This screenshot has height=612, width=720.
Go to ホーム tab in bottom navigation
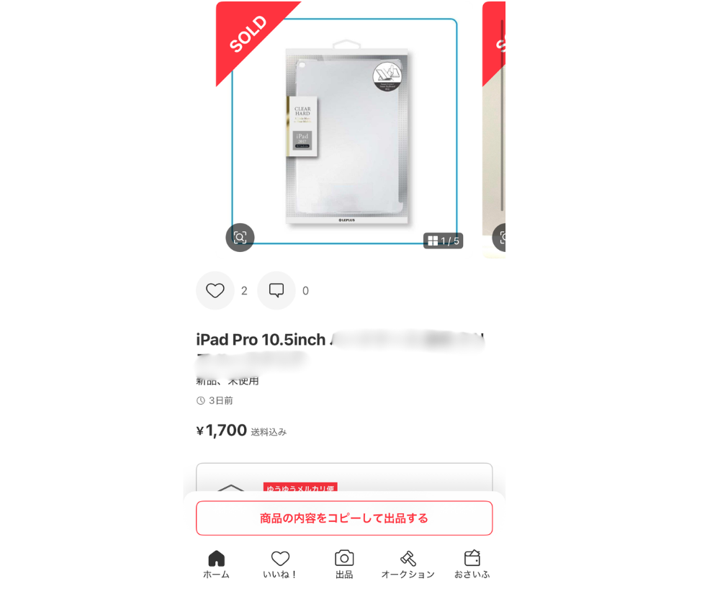[x=216, y=564]
